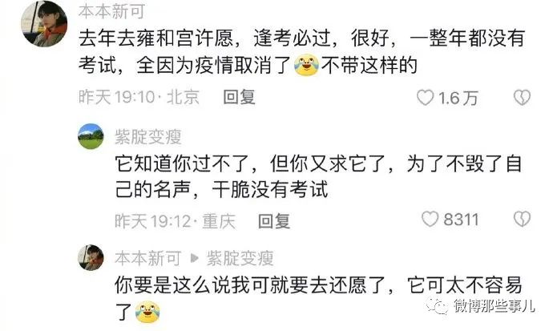Viewport: 553px width, 331px height.
Task: Open 本本新可's small avatar in third reply
Action: 91,258
